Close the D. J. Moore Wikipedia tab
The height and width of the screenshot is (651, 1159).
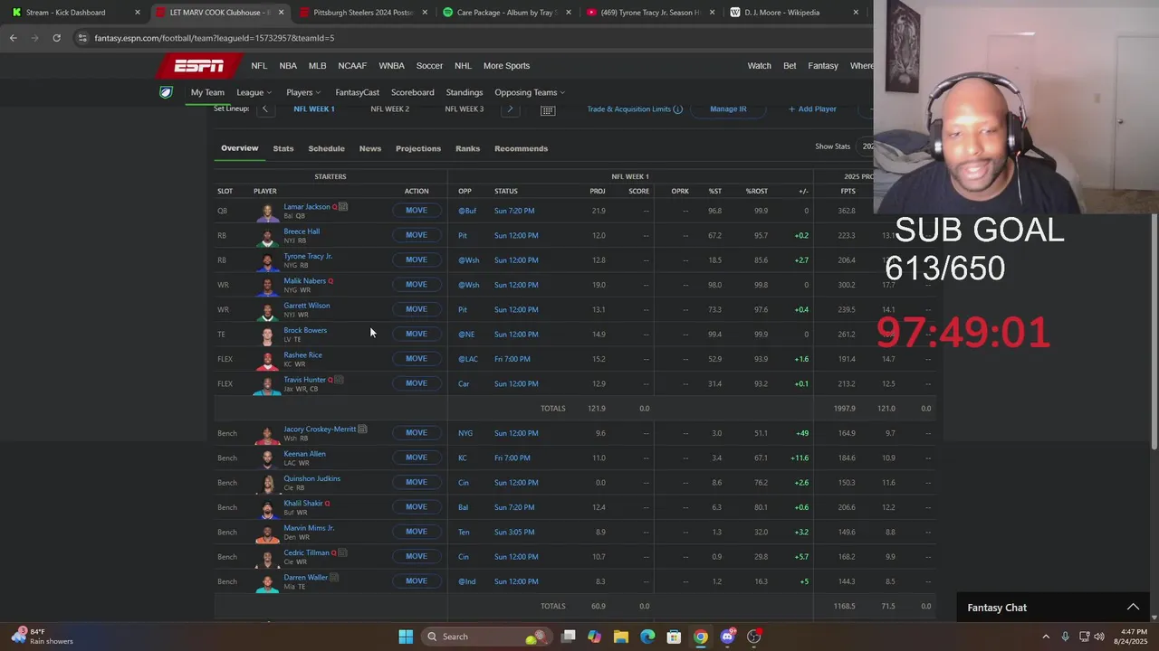(x=856, y=13)
